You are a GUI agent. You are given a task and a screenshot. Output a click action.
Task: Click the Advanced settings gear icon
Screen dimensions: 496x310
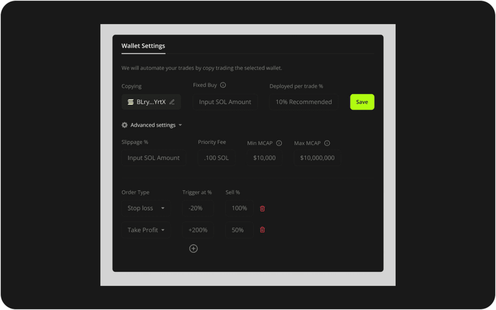[x=125, y=125]
